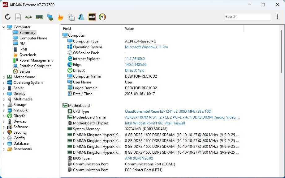The image size is (285, 178).
Task: Open the IPMI tree item
Action: [x=23, y=49]
